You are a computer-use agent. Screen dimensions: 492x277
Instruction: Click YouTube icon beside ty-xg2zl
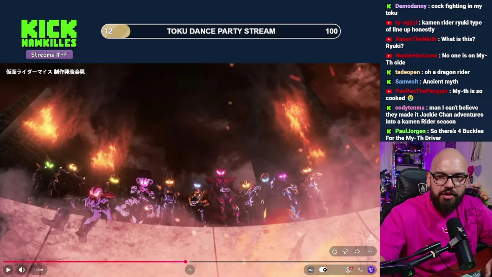pos(389,23)
